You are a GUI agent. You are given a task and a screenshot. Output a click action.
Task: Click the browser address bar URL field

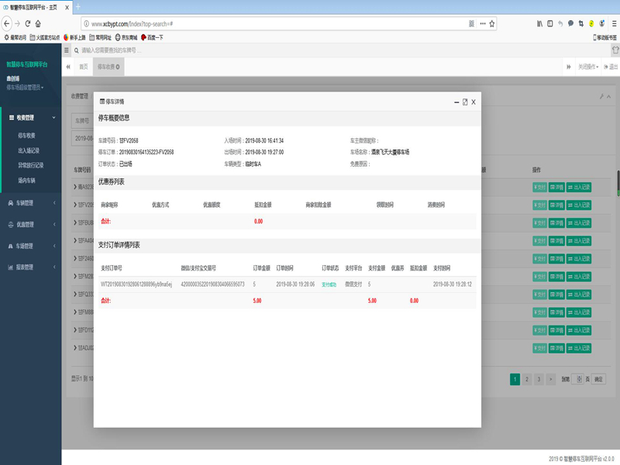(271, 23)
